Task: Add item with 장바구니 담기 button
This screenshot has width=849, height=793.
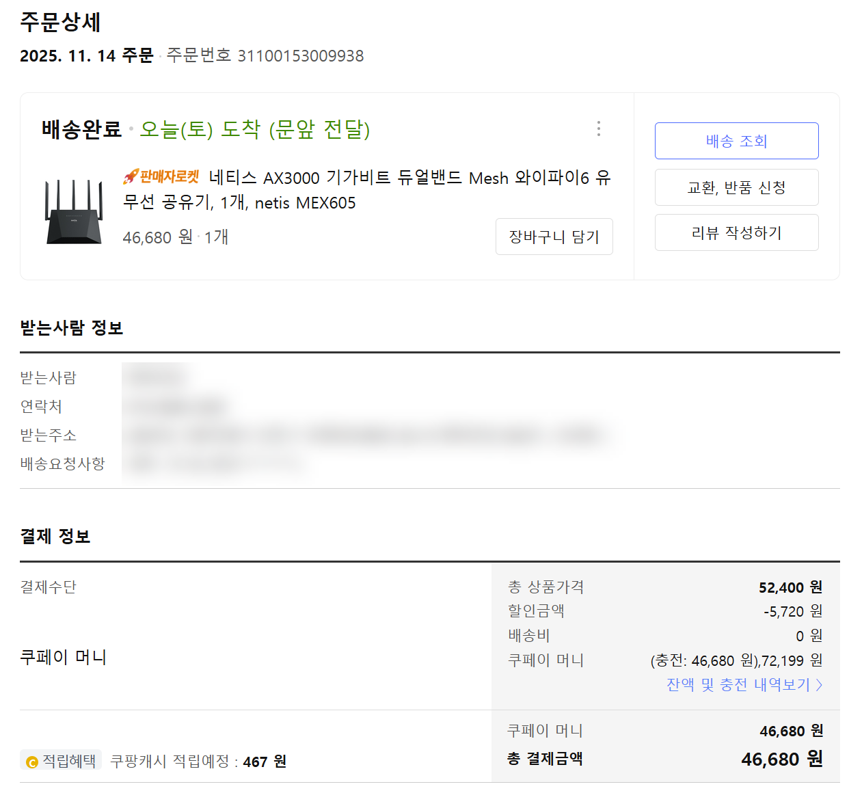Action: [554, 237]
